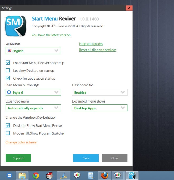The width and height of the screenshot is (174, 180).
Task: Open Expanded menu shows Desktop Apps dropdown
Action: 100,108
